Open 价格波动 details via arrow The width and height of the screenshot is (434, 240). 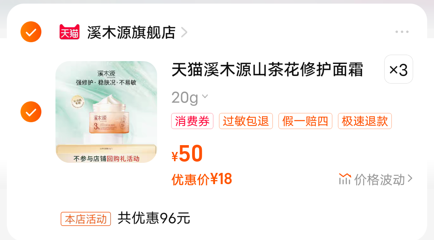point(410,179)
